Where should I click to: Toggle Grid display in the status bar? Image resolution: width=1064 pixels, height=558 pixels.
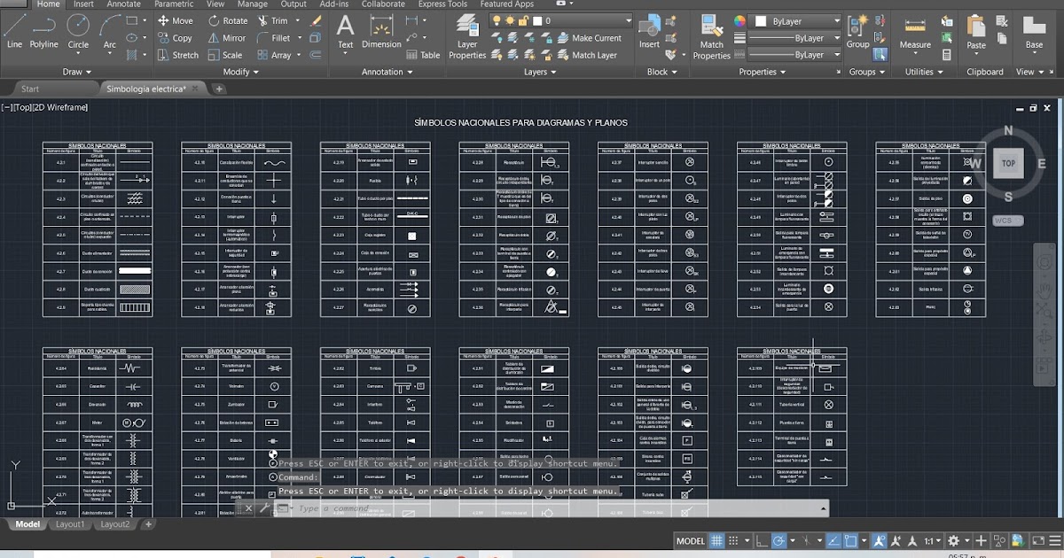pyautogui.click(x=716, y=540)
